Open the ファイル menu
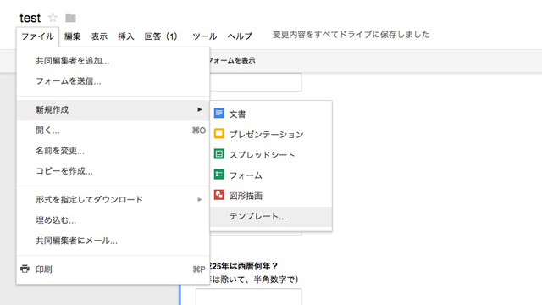This screenshot has width=542, height=305. click(37, 36)
